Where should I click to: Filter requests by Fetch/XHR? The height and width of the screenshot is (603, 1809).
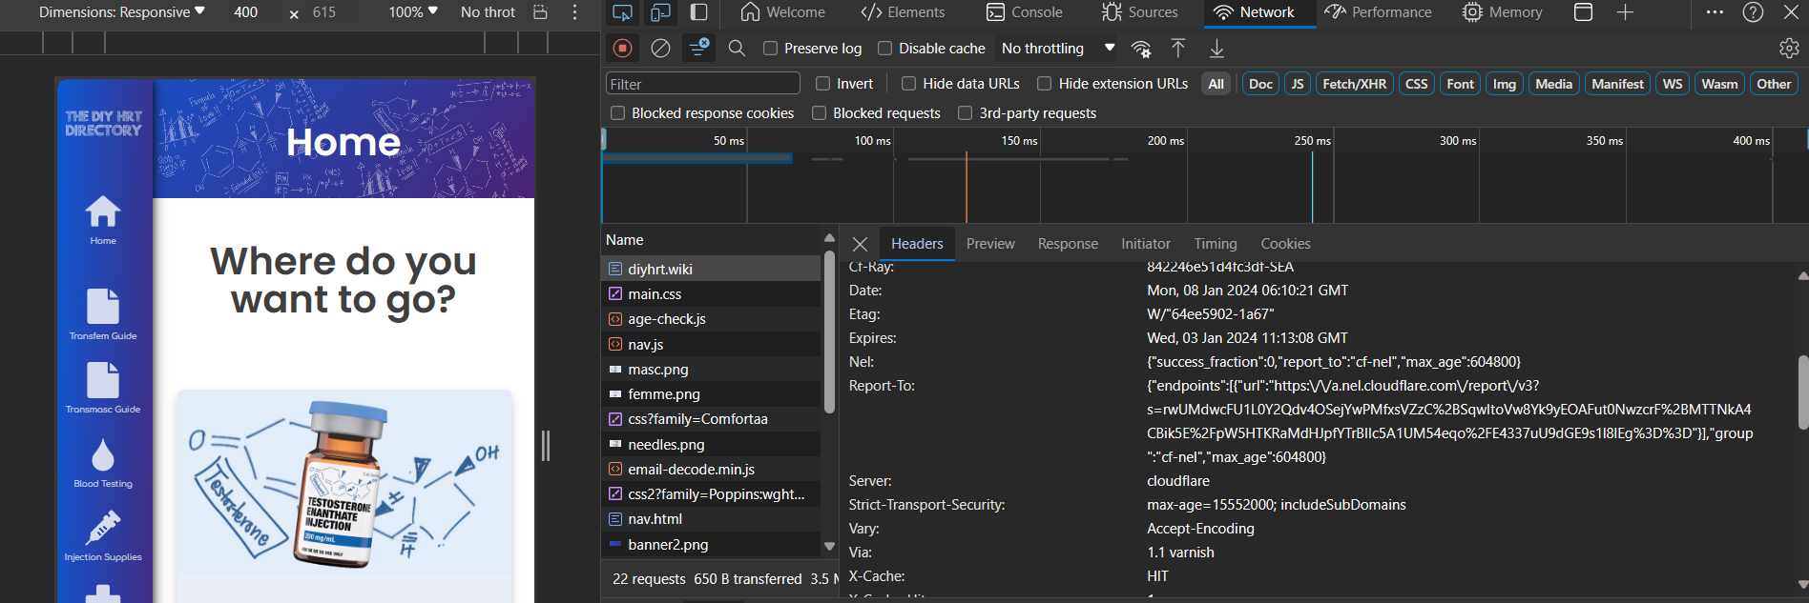point(1354,84)
